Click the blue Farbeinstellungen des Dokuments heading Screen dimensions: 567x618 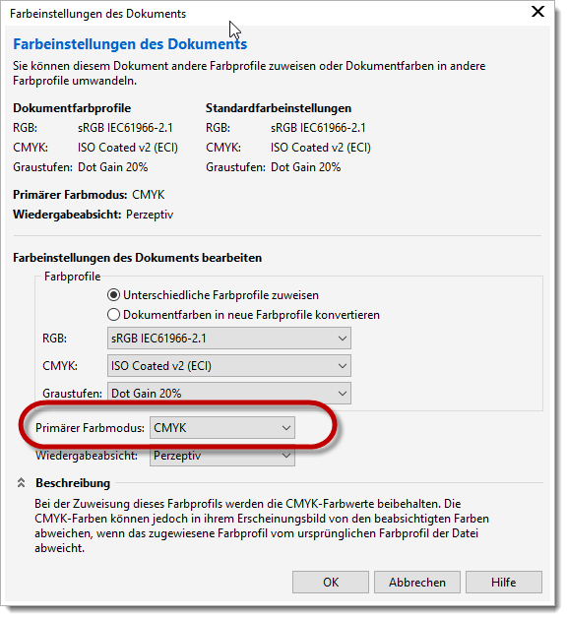tap(130, 43)
